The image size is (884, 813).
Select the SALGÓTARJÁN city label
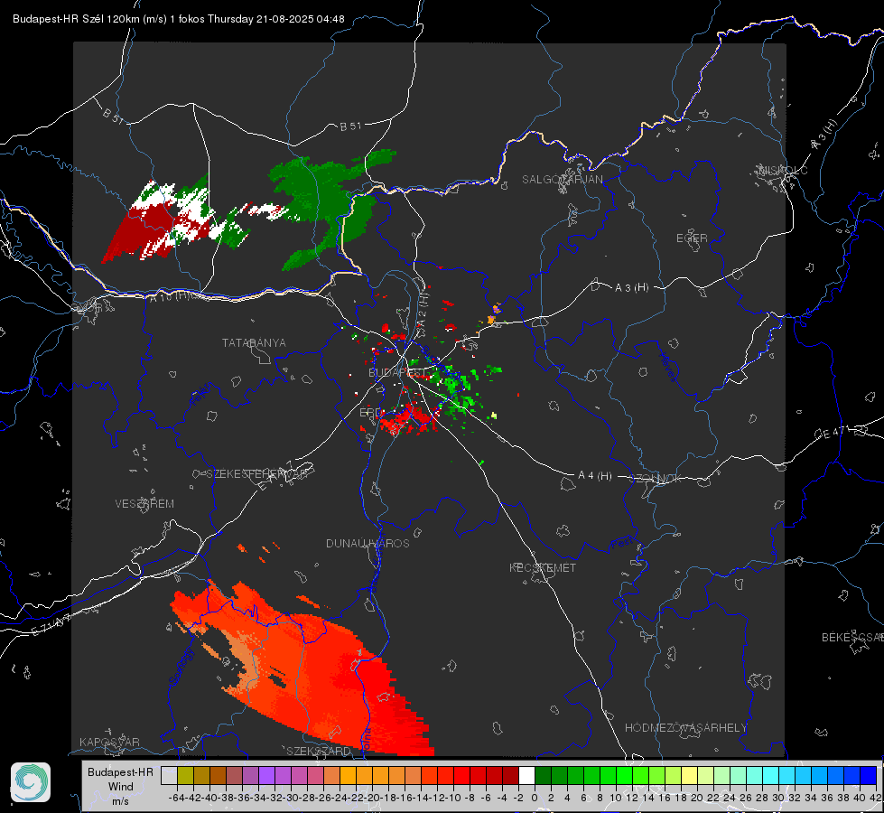562,180
